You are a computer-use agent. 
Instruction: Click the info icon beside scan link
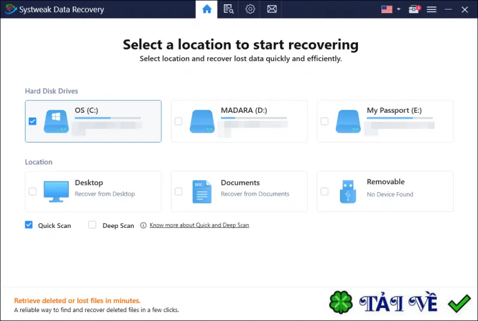(143, 226)
